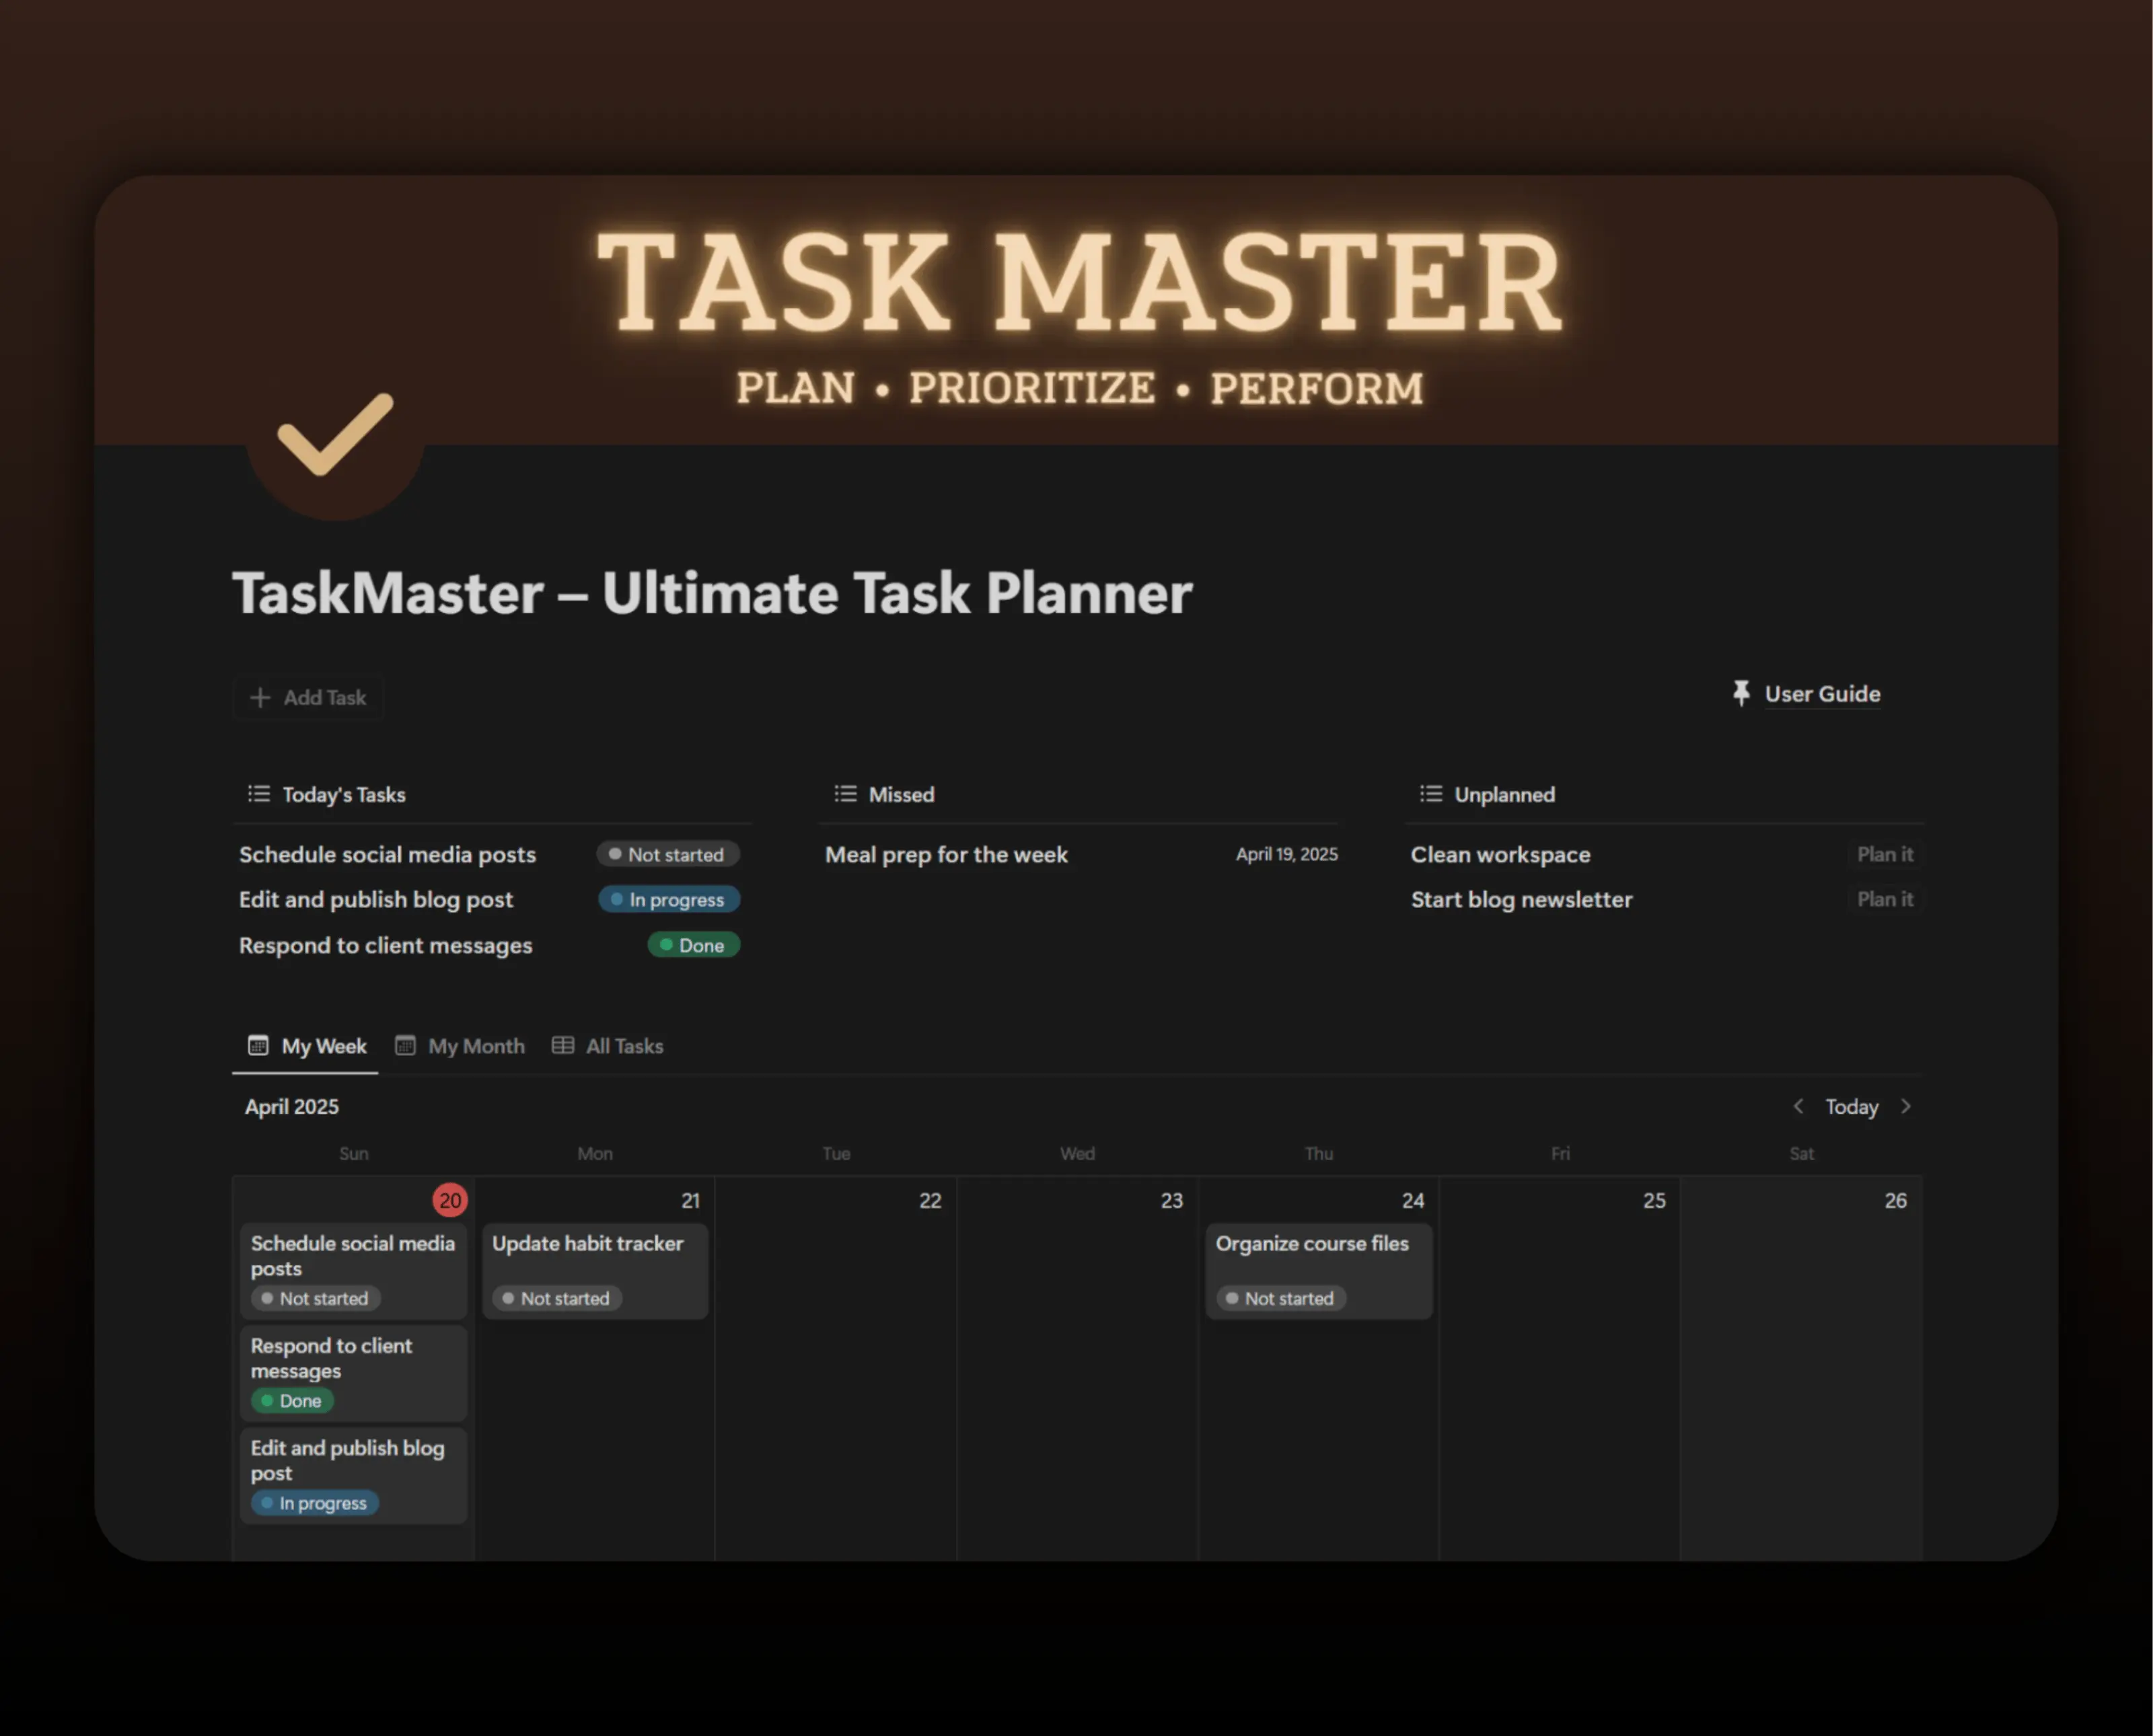Expand the Update habit tracker status pill
This screenshot has height=1736, width=2153.
click(556, 1298)
